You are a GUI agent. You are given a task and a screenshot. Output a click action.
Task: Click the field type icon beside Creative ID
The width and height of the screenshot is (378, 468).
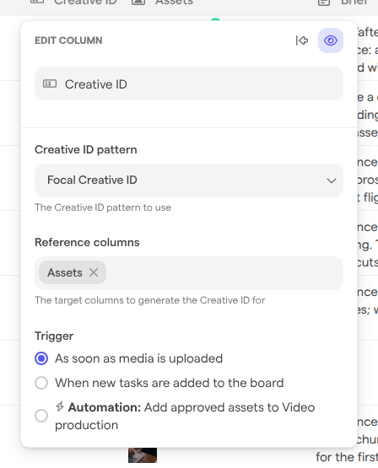(50, 83)
